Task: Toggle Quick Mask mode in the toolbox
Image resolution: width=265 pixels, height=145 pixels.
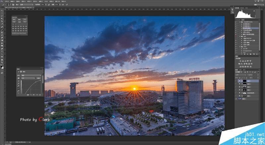Action: (x=2, y=71)
